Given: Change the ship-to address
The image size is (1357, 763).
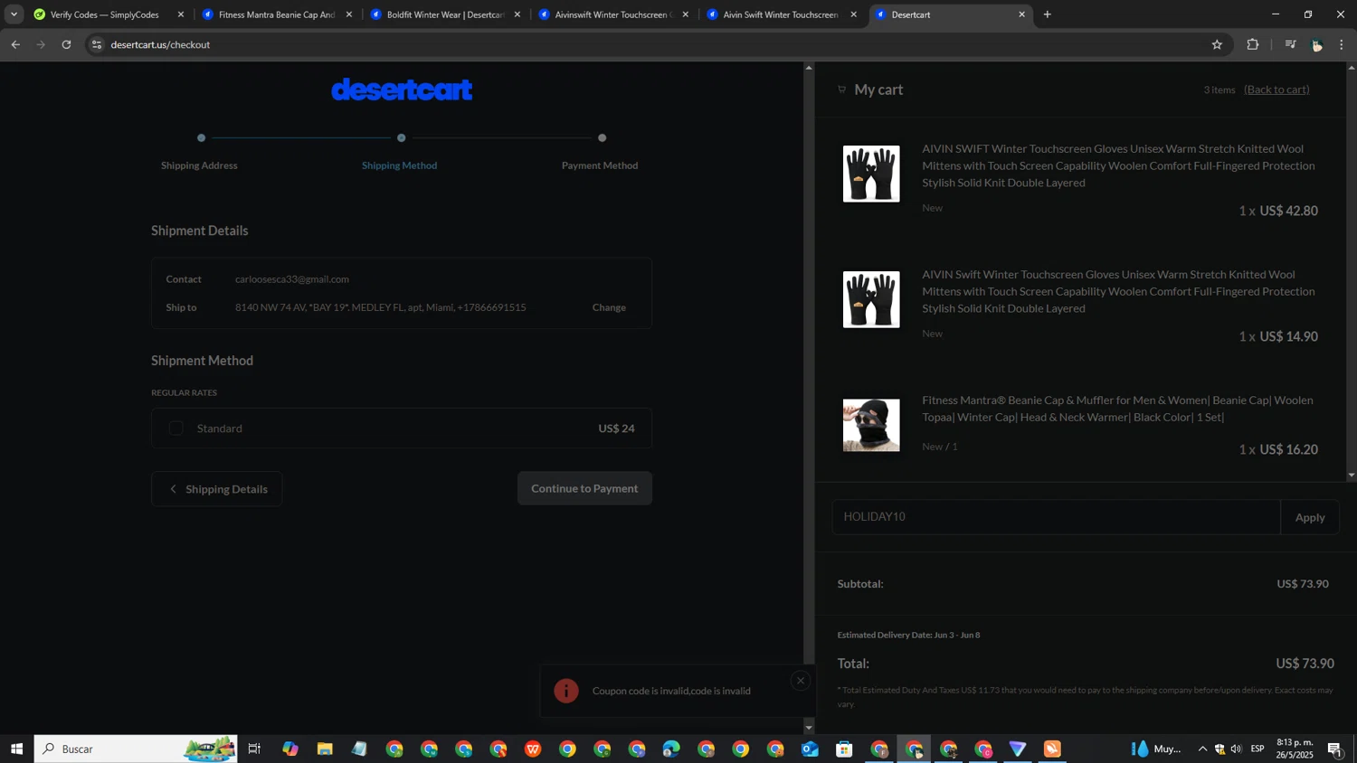Looking at the screenshot, I should [609, 307].
